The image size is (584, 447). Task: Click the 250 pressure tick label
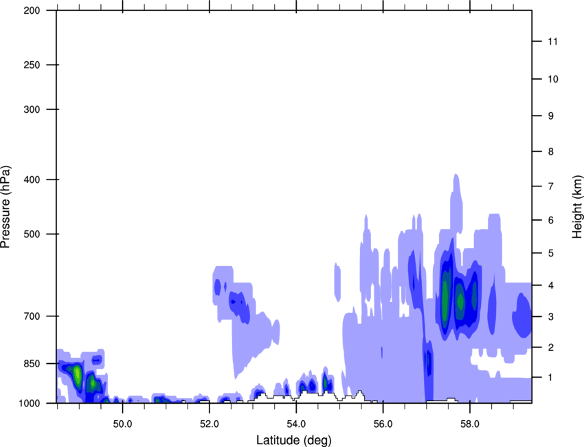(32, 65)
